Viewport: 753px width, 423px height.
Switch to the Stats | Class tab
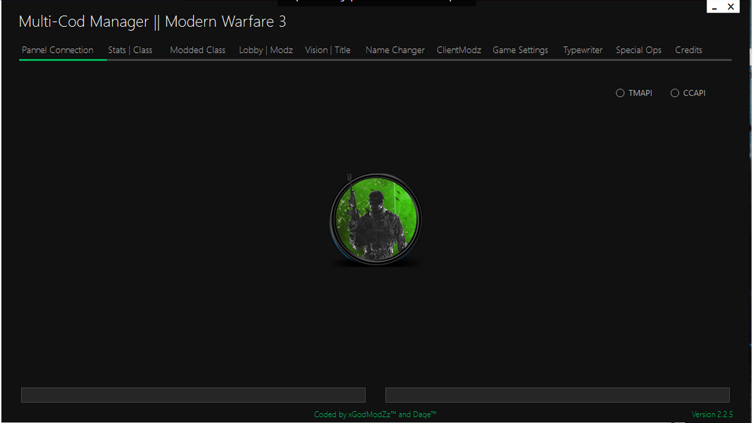pyautogui.click(x=130, y=50)
